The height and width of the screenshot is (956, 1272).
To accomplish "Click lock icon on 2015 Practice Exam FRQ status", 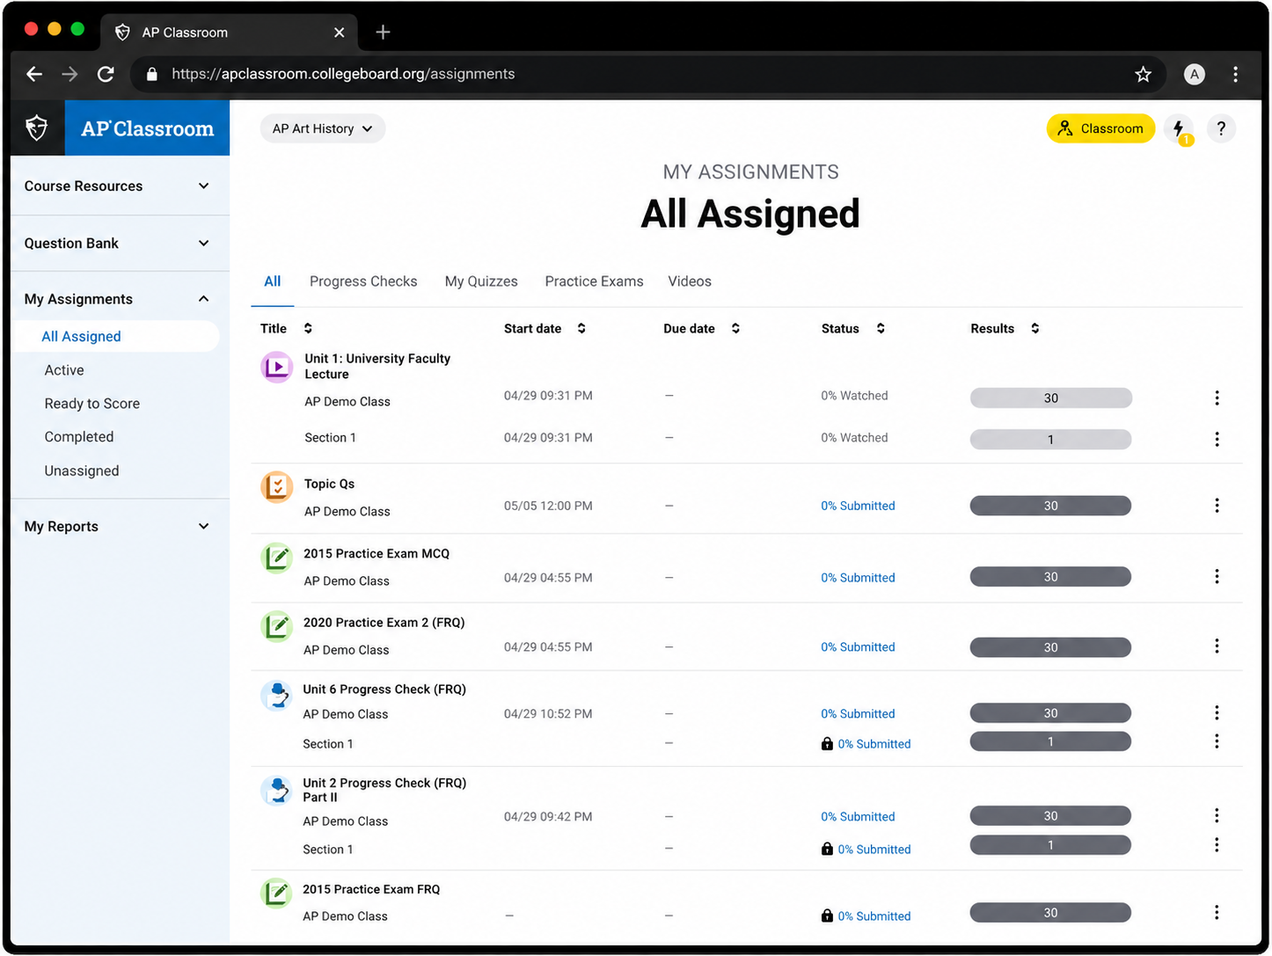I will coord(827,916).
